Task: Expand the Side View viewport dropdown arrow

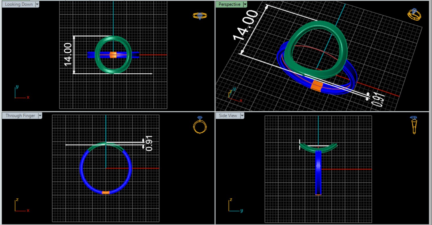Action: pos(242,116)
